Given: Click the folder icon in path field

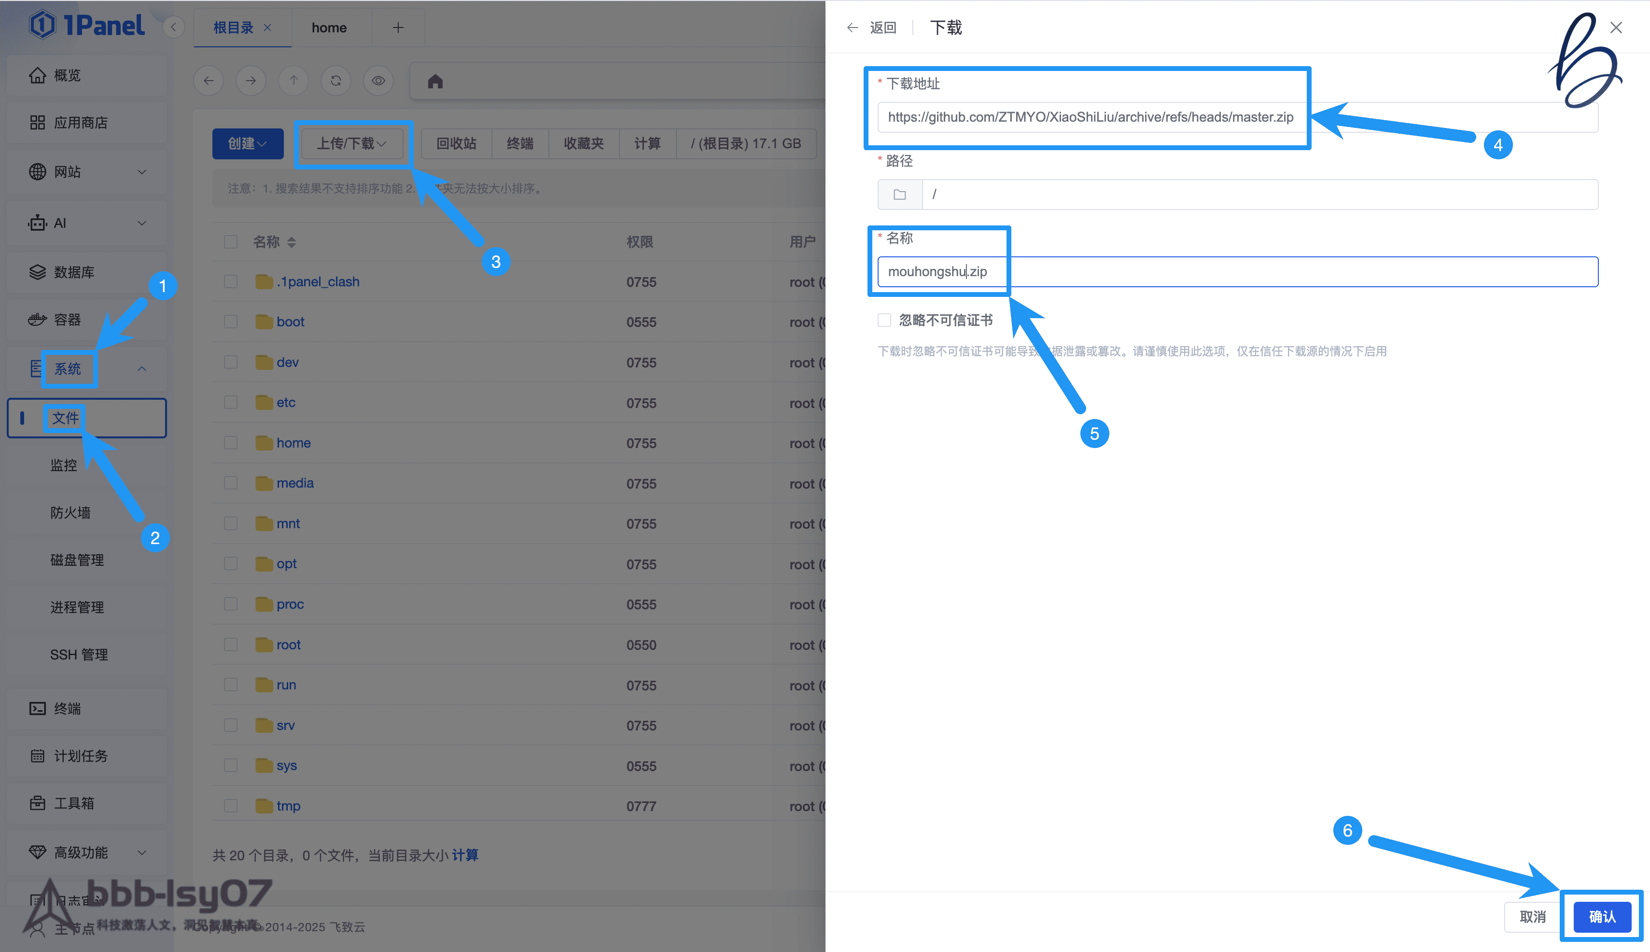Looking at the screenshot, I should point(899,194).
